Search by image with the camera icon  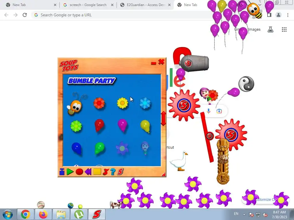[219, 111]
